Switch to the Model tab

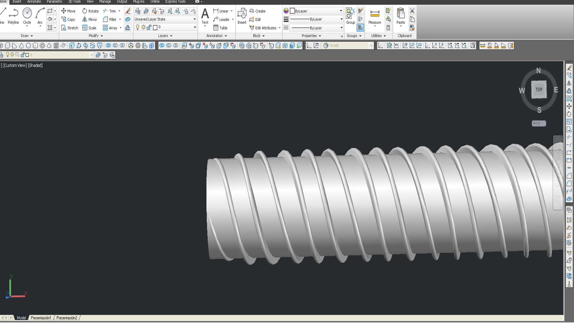click(x=21, y=318)
